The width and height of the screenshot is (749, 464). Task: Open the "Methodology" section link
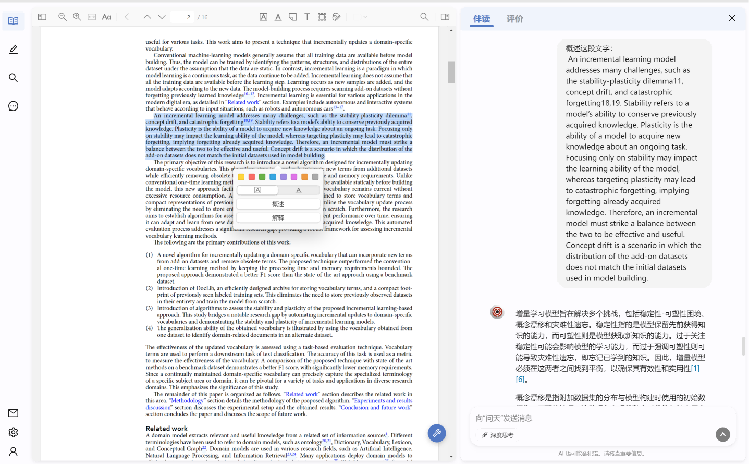188,401
